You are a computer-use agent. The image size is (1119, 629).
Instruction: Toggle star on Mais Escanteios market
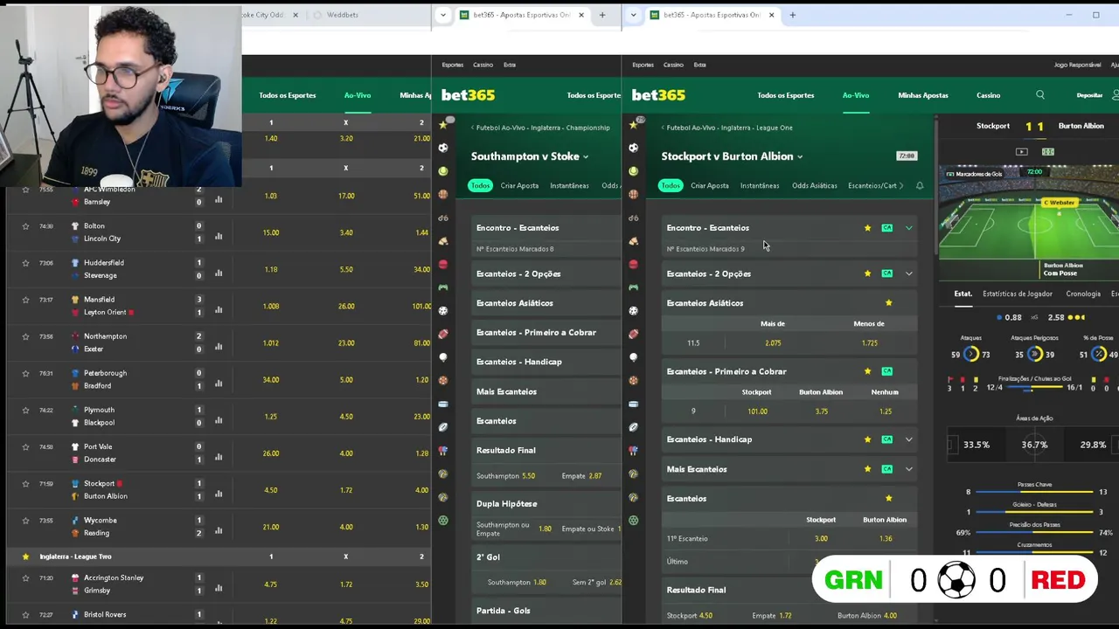point(867,469)
